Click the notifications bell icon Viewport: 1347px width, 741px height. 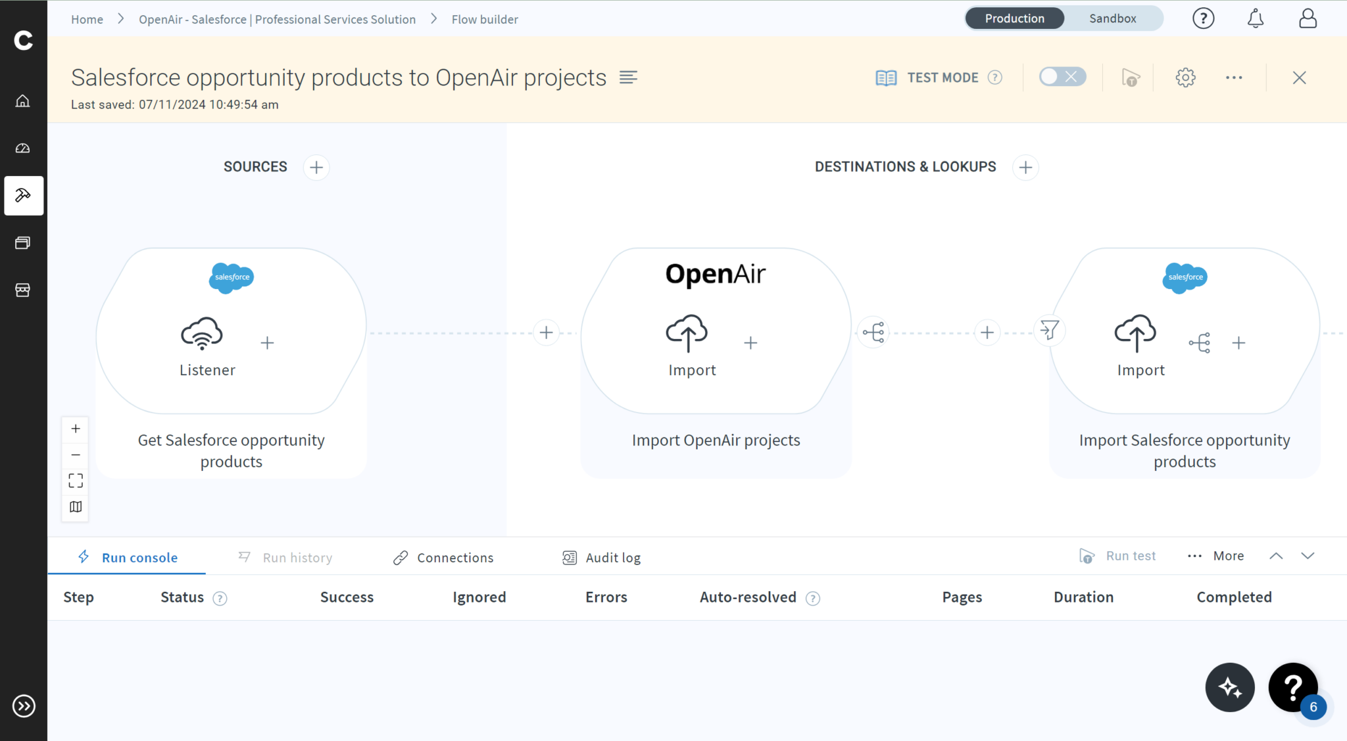(1254, 18)
